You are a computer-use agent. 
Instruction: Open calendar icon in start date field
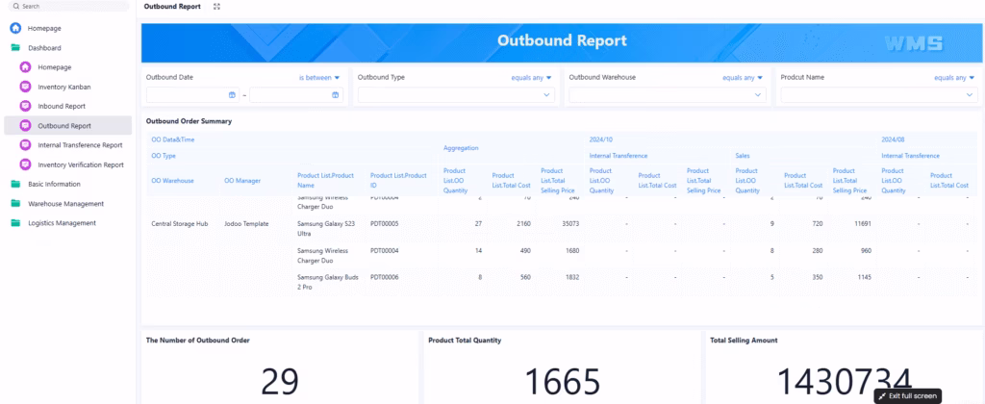pos(232,95)
